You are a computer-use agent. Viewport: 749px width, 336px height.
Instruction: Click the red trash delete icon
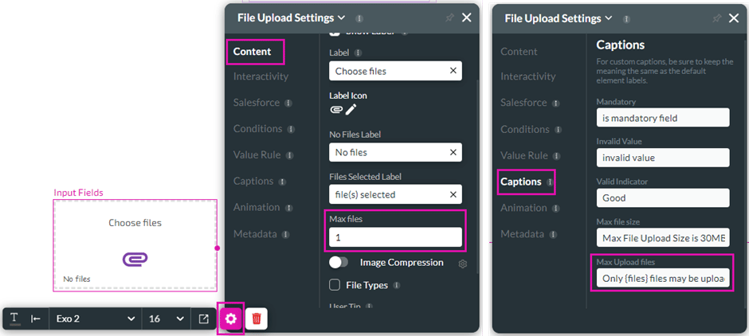pyautogui.click(x=257, y=318)
